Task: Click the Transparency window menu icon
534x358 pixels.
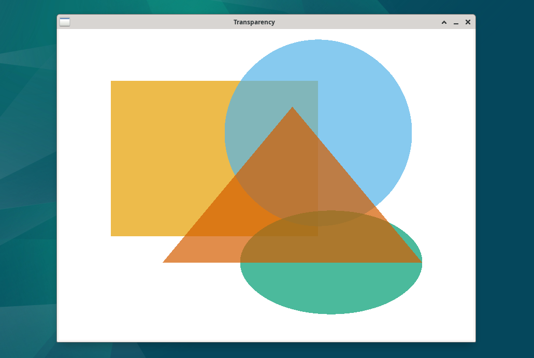Action: [65, 22]
